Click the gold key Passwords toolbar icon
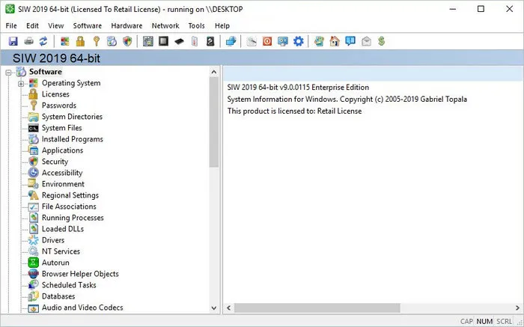 pos(97,41)
